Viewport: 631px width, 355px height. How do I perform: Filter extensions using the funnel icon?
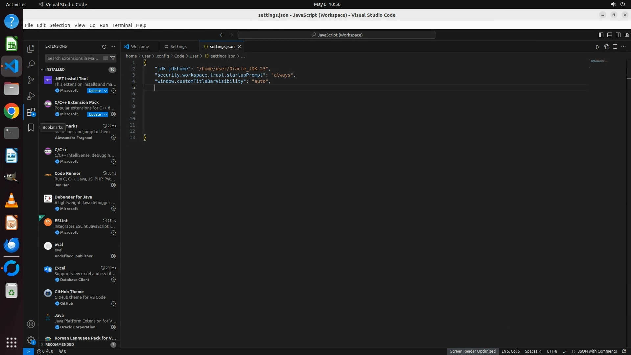113,58
